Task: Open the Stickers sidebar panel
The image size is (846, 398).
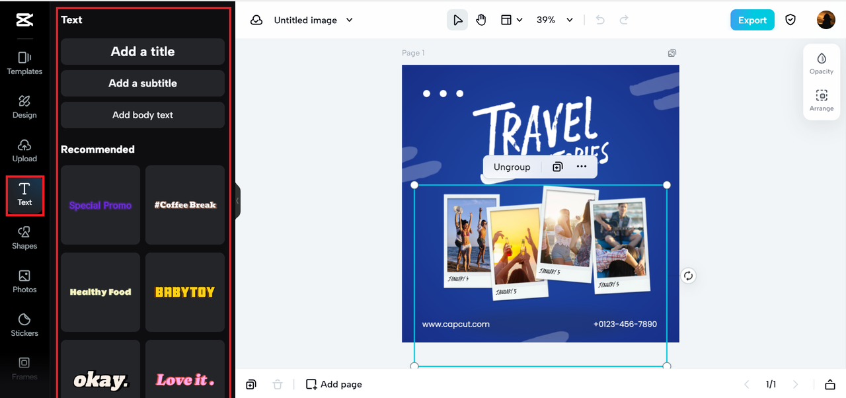Action: pyautogui.click(x=24, y=325)
